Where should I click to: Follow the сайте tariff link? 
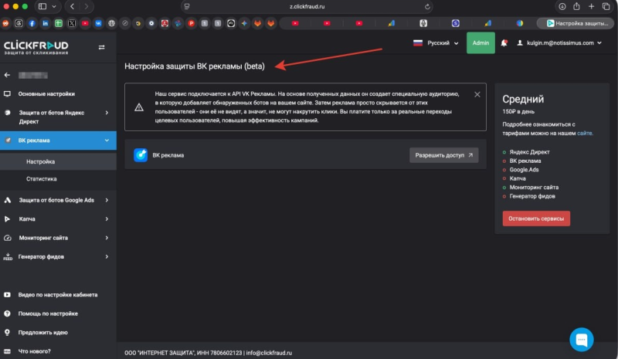pos(585,134)
